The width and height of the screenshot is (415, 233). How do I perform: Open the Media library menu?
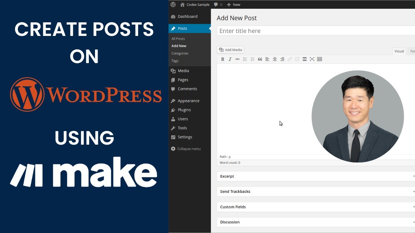click(190, 71)
